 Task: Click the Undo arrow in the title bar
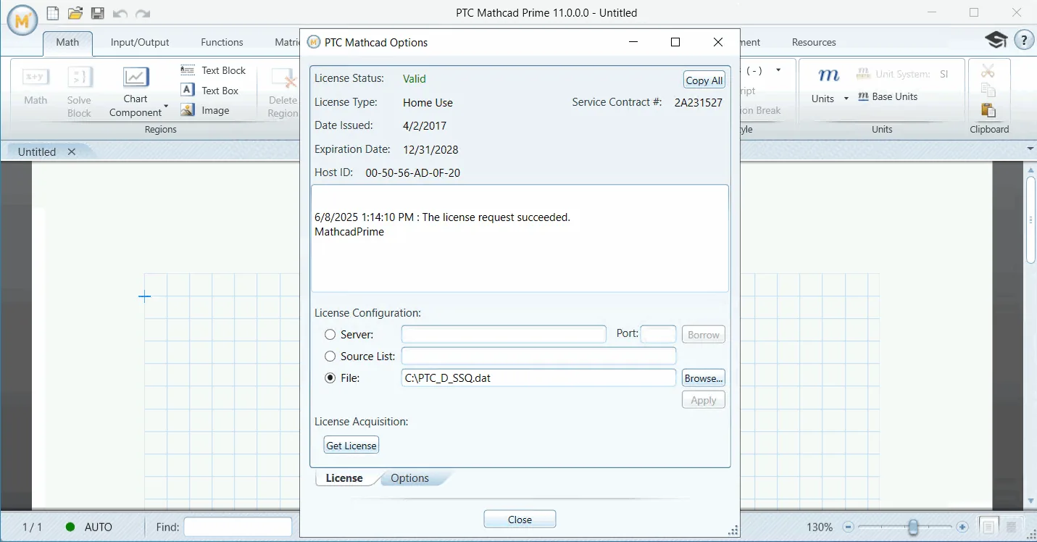click(120, 13)
